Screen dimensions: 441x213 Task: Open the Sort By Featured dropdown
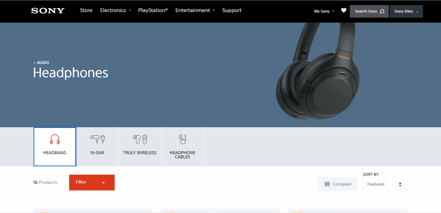coord(385,184)
